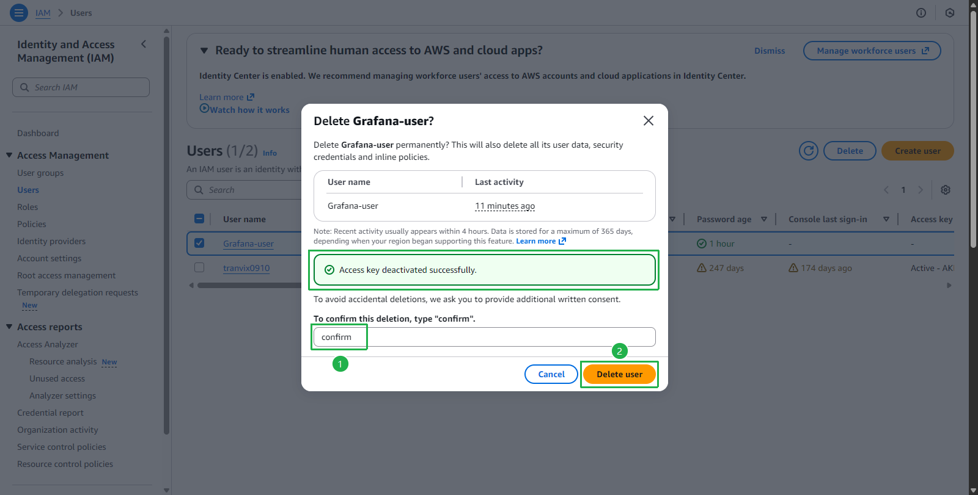Click the green check icon beside 1 hour
This screenshot has height=495, width=978.
coord(702,244)
